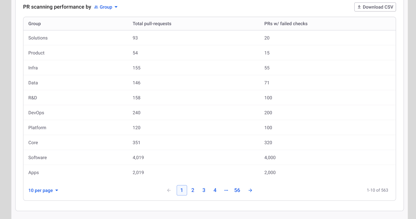Screen dimensions: 416x219
Task: Click PRs w/ failed checks header
Action: (286, 24)
